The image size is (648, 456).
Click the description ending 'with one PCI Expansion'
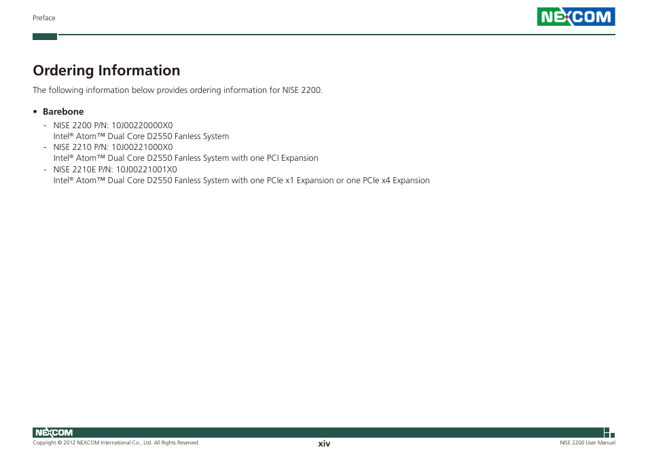coord(185,158)
